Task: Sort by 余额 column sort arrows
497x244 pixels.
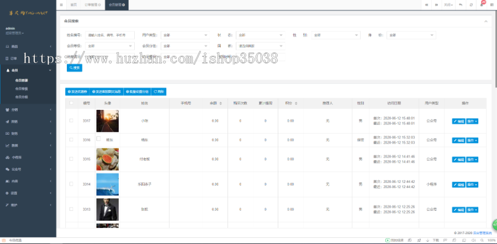Action: (221, 103)
